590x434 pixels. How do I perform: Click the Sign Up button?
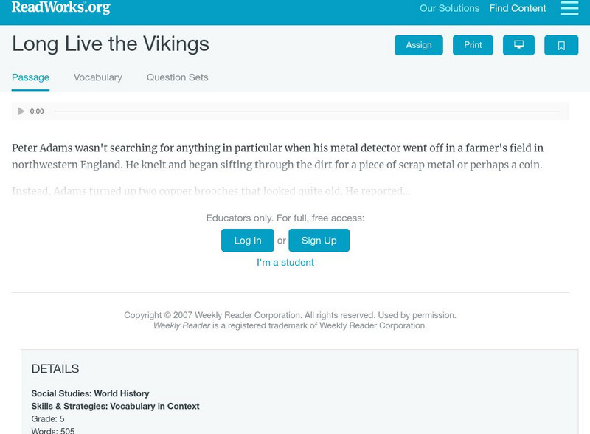319,241
